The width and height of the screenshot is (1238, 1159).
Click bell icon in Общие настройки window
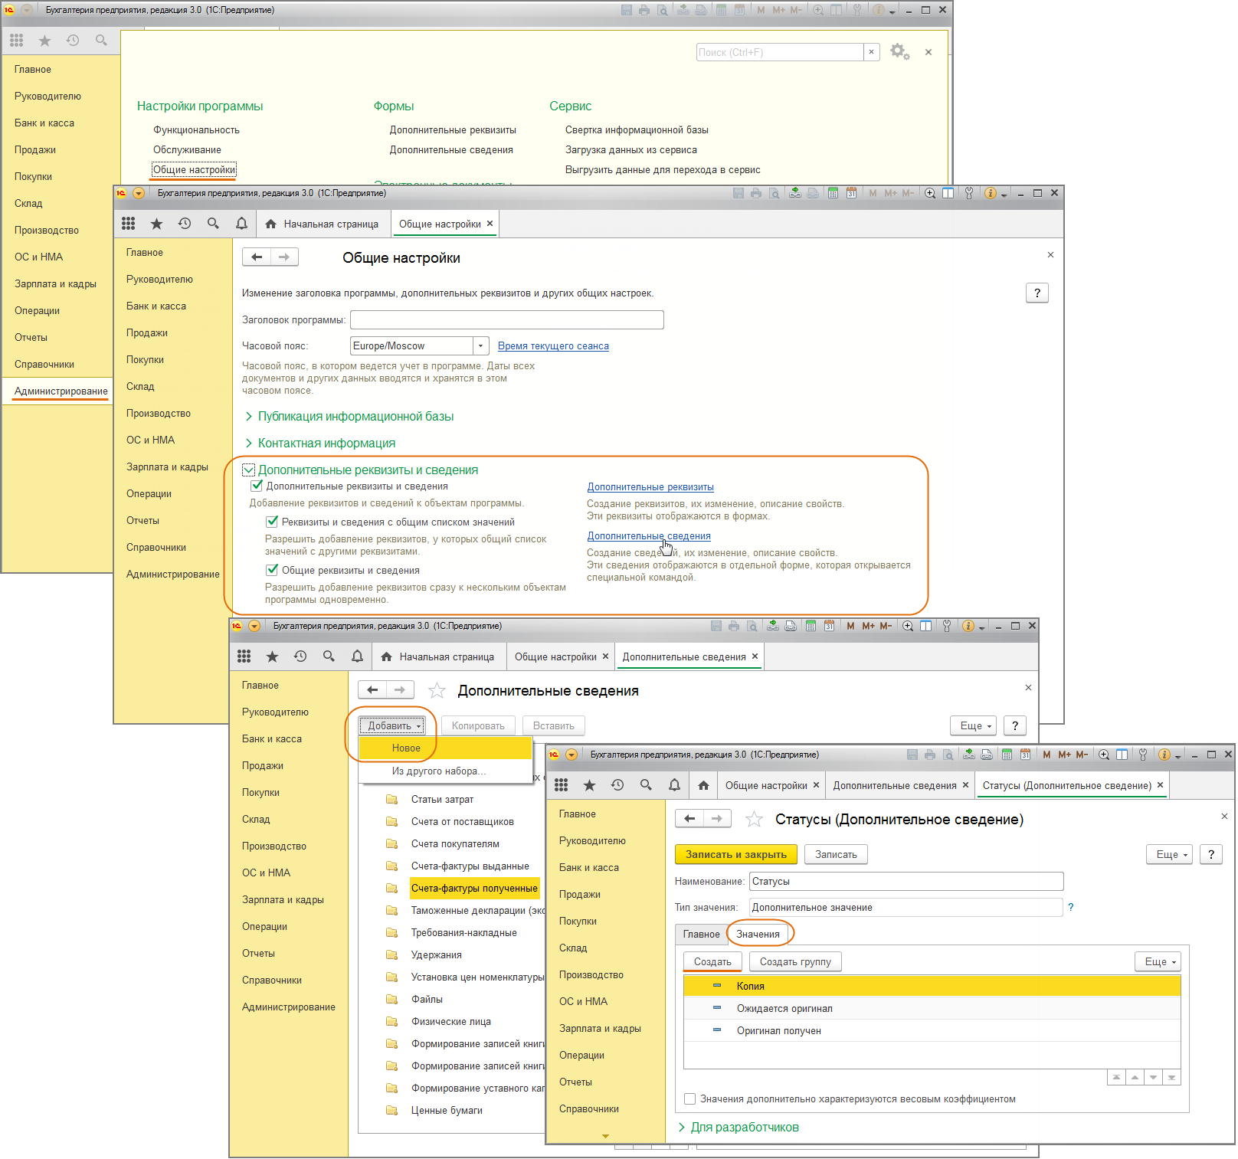click(x=241, y=224)
